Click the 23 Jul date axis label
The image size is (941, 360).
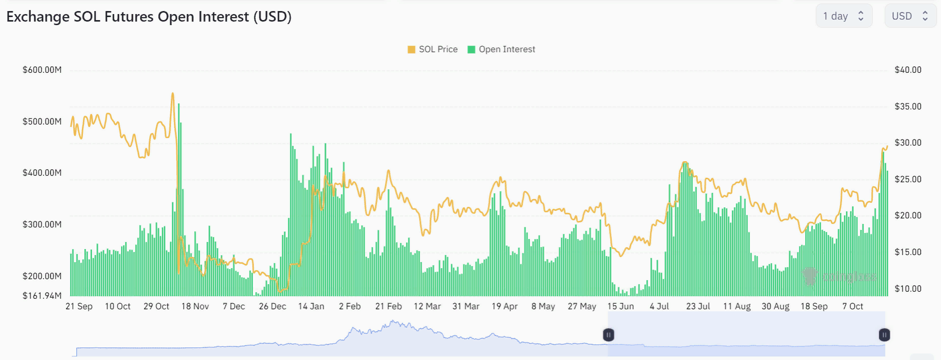click(698, 306)
